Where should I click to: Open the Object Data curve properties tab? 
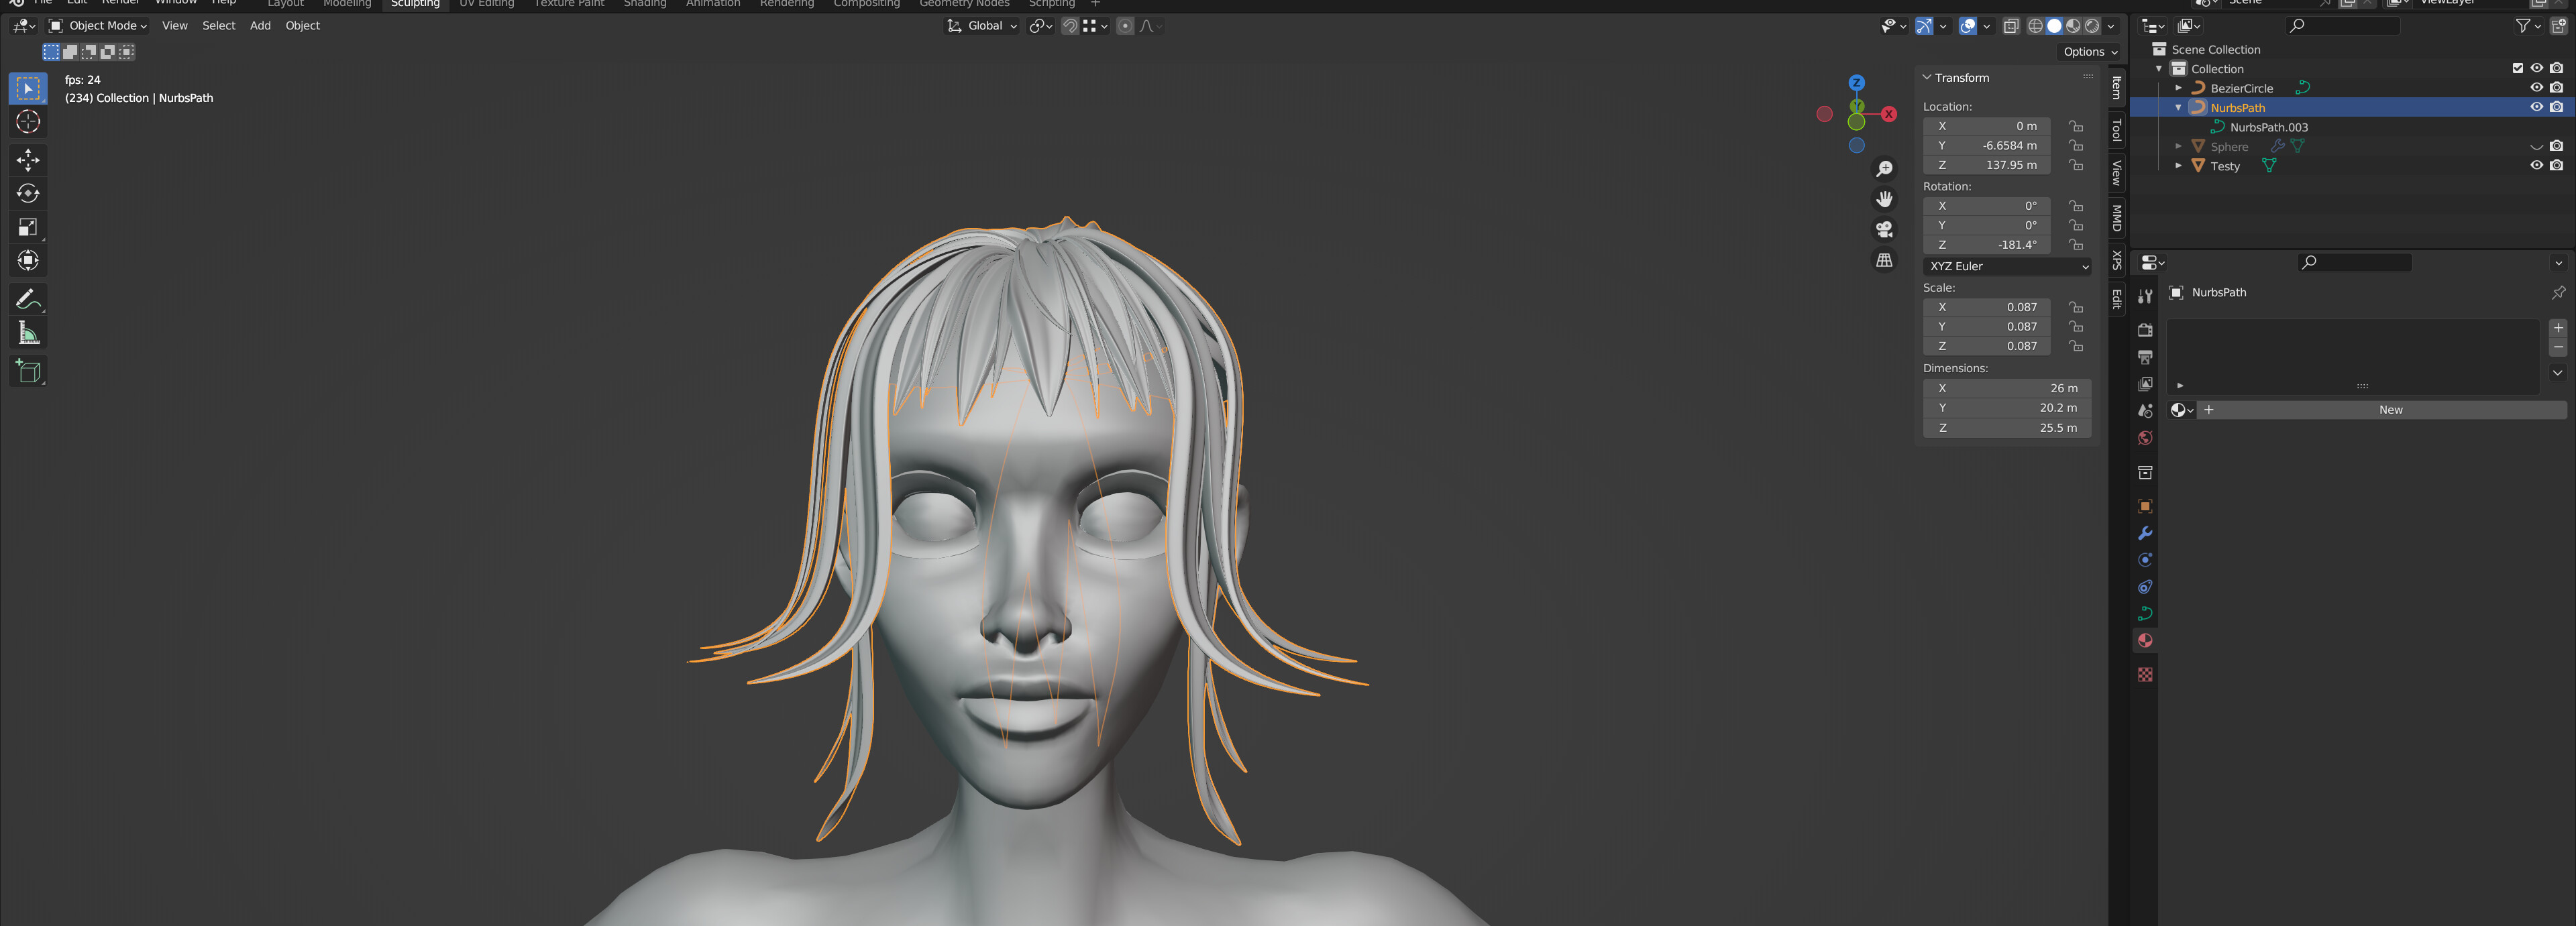click(2145, 614)
